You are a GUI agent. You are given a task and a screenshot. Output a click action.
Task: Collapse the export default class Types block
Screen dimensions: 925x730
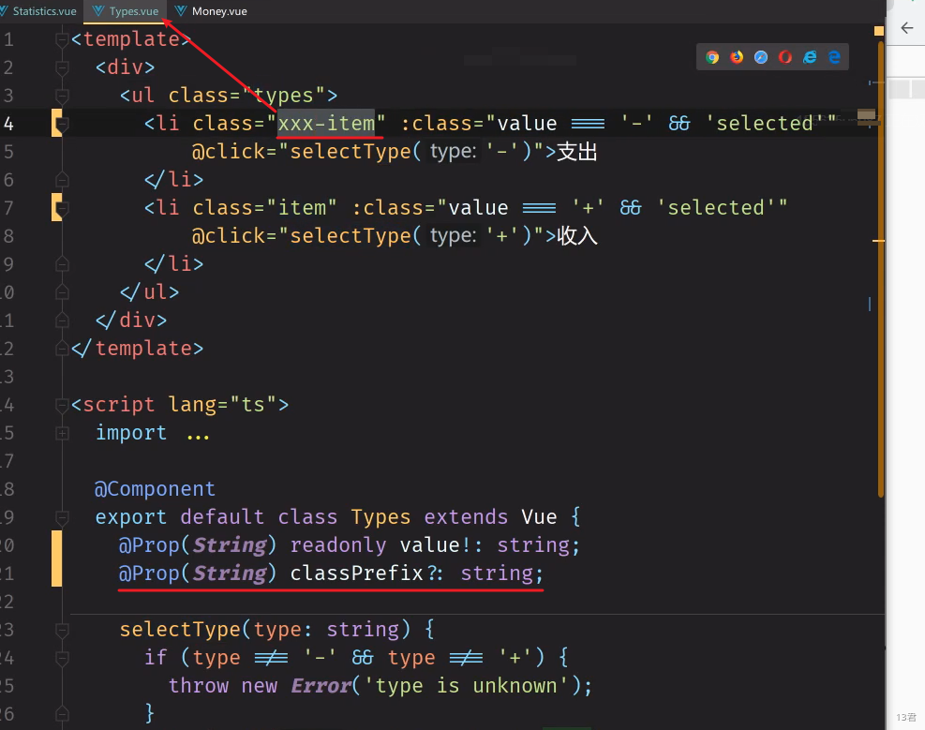tap(62, 517)
